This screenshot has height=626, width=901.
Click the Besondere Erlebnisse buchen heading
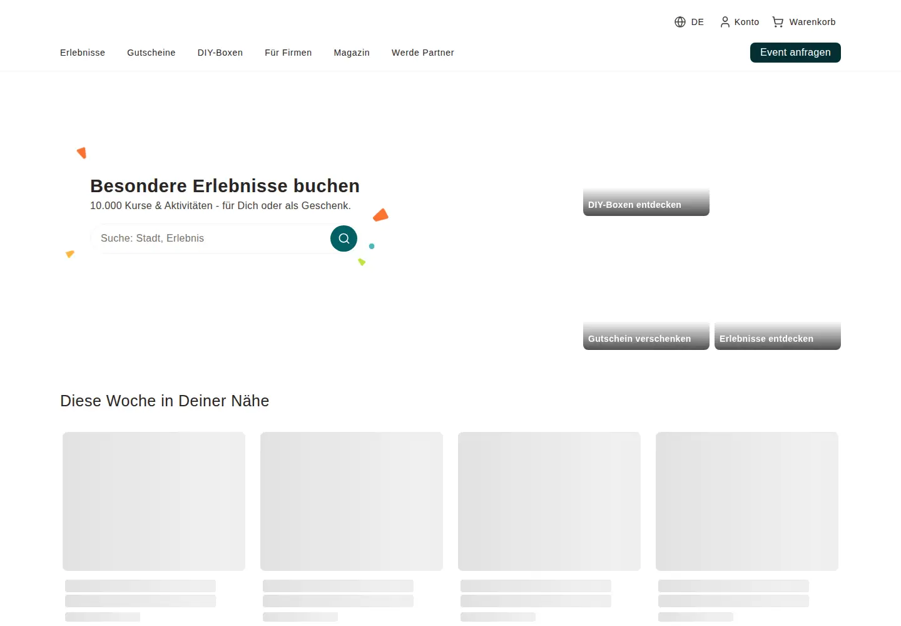click(225, 186)
